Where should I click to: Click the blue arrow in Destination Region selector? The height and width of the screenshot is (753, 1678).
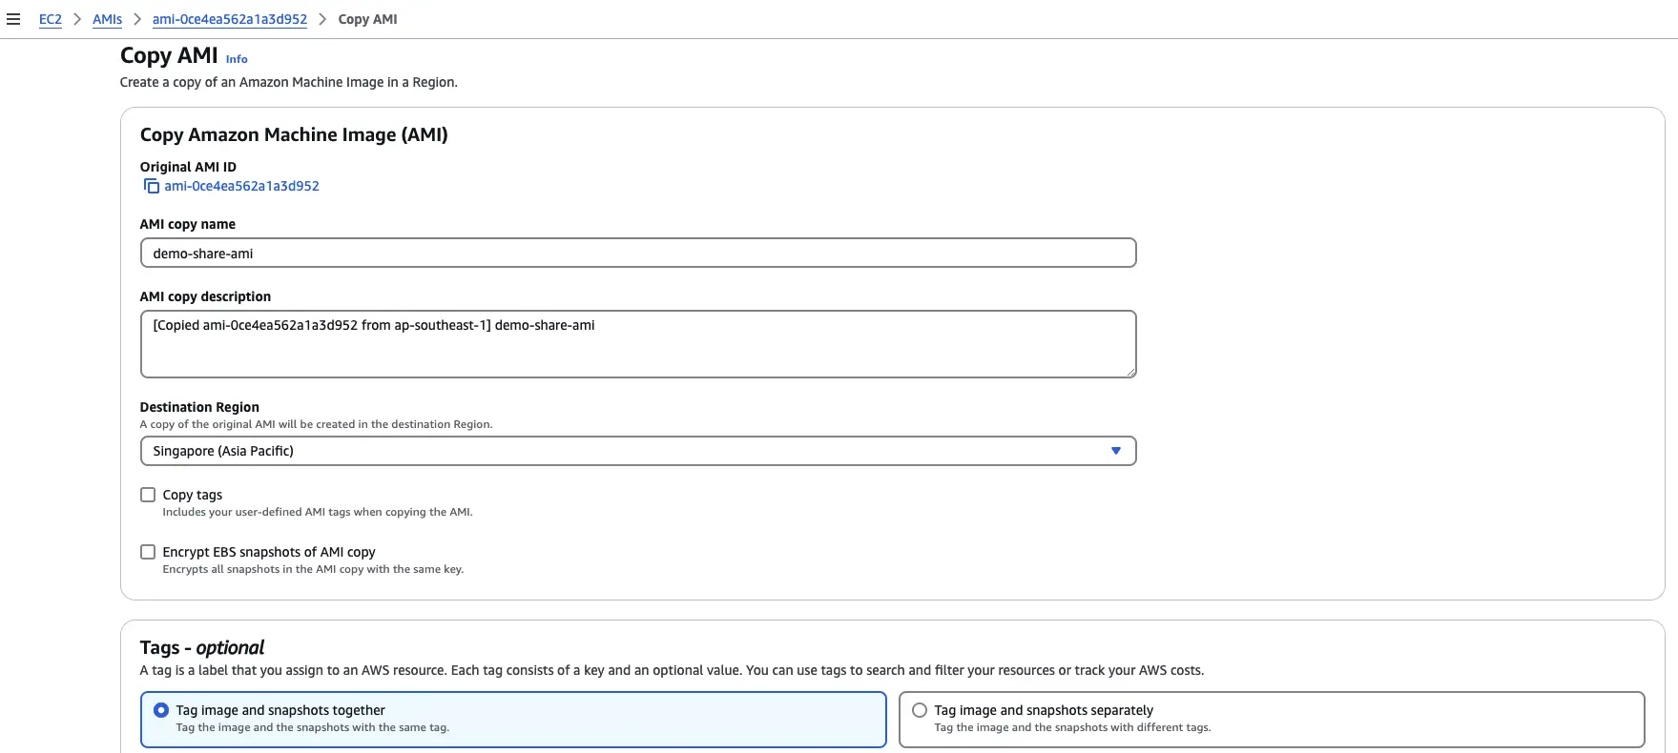(x=1115, y=451)
